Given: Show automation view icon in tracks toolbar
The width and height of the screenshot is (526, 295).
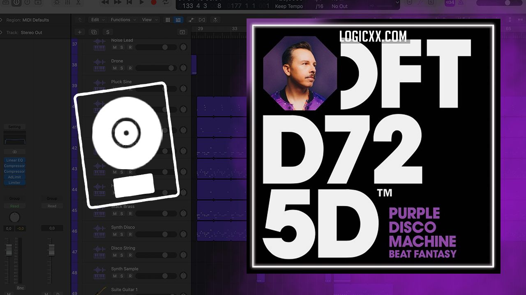Looking at the screenshot, I should (x=191, y=20).
